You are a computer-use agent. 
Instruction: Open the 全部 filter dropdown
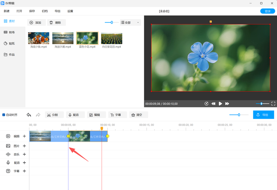click(x=130, y=22)
